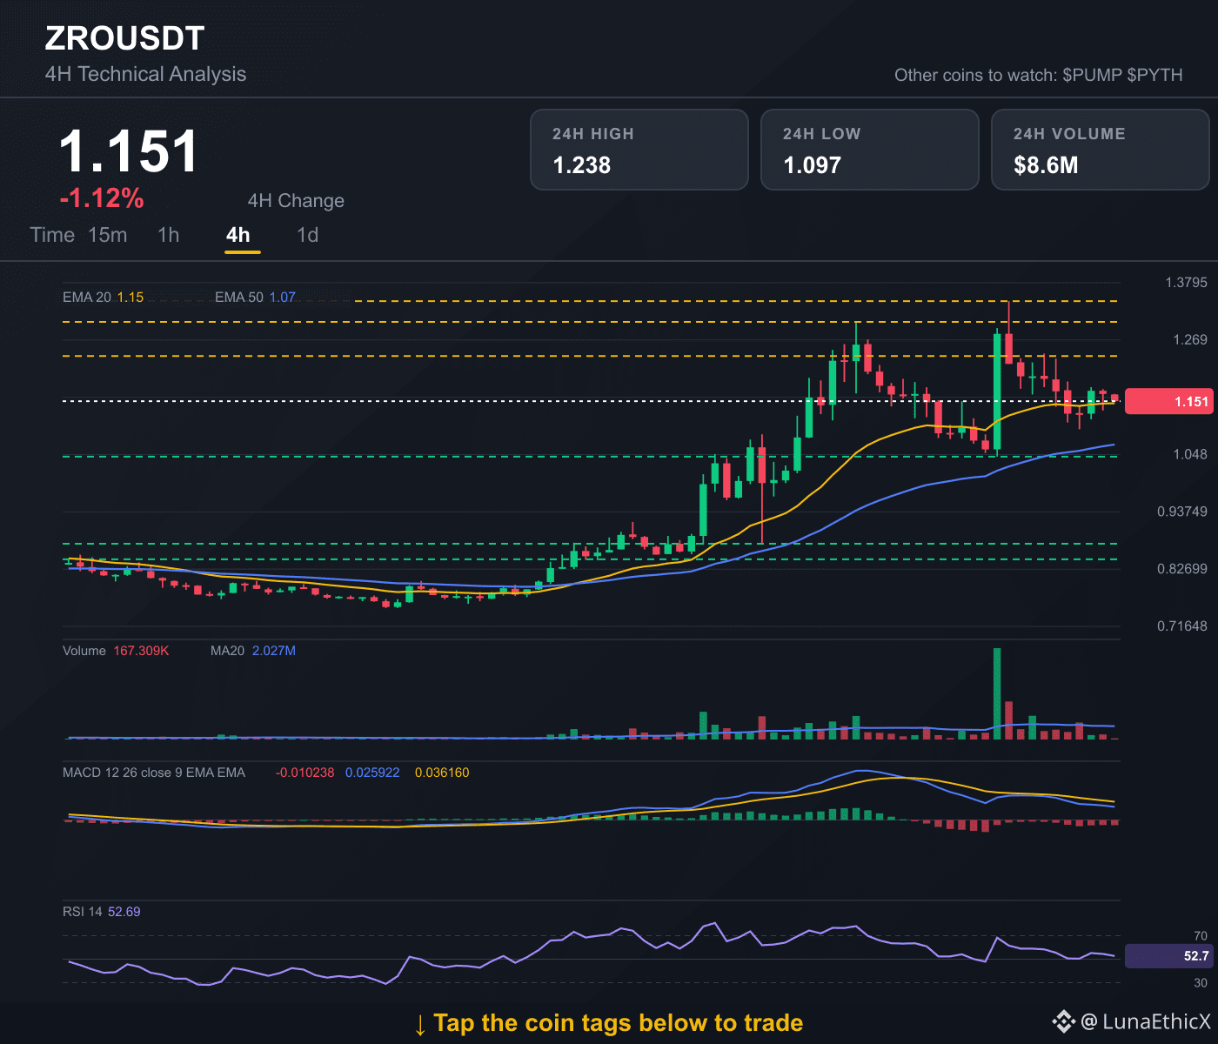This screenshot has height=1044, width=1218.
Task: Select the 15m timeframe tab
Action: (108, 235)
